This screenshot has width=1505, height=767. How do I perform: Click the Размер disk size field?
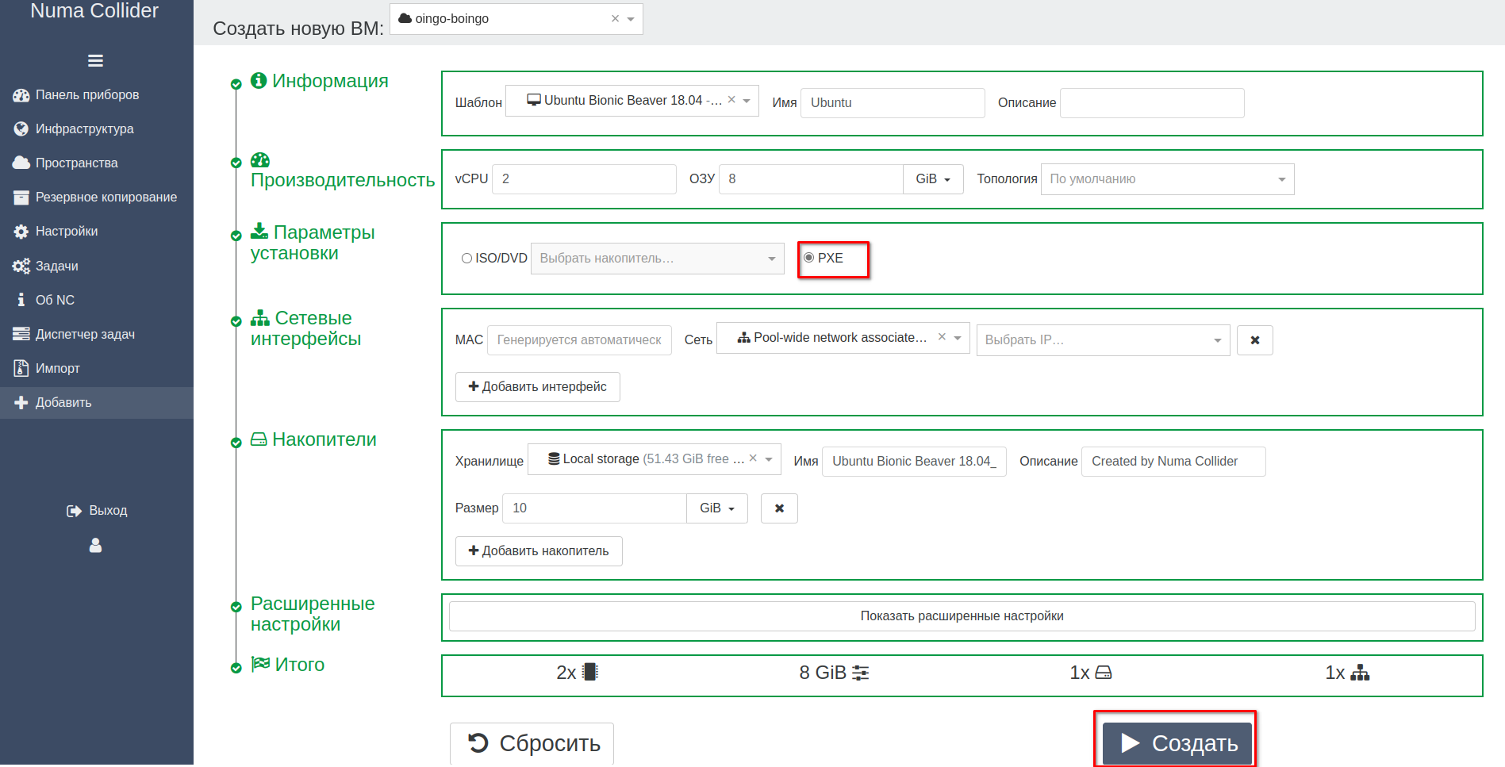[594, 508]
